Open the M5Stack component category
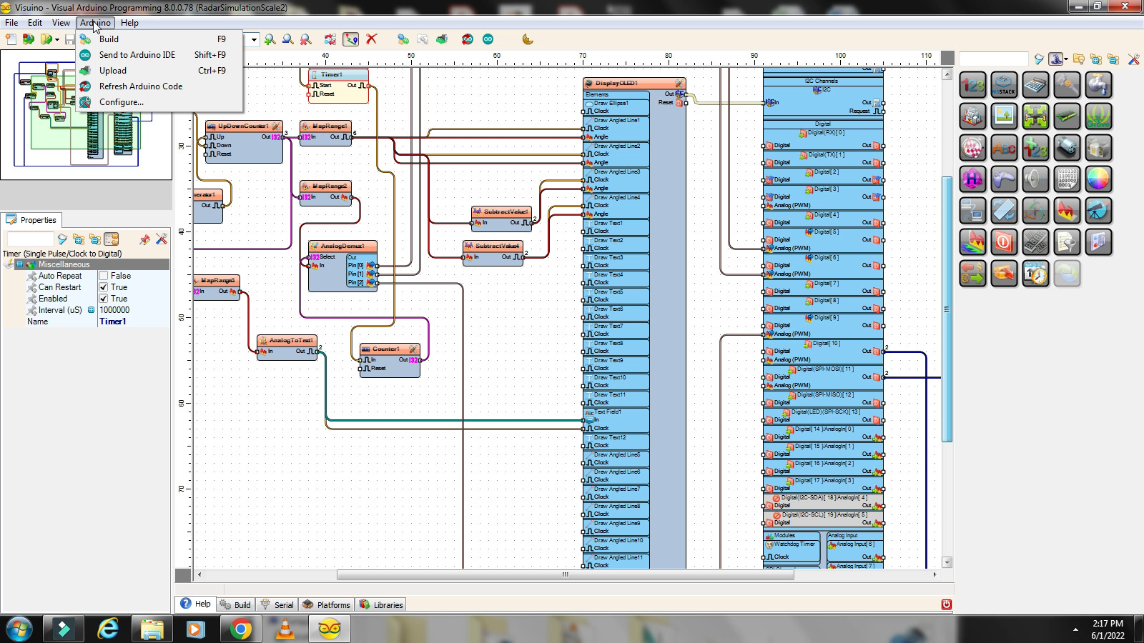1144x643 pixels. tap(1004, 85)
